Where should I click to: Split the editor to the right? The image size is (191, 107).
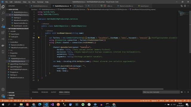[x=185, y=6]
